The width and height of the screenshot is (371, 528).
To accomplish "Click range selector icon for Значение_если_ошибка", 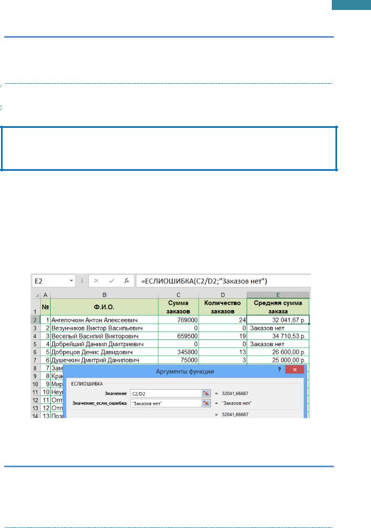I will click(x=206, y=403).
